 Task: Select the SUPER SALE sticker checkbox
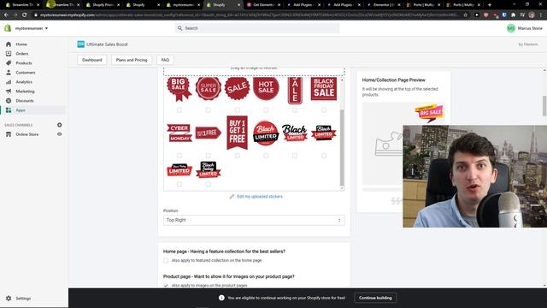point(209,110)
